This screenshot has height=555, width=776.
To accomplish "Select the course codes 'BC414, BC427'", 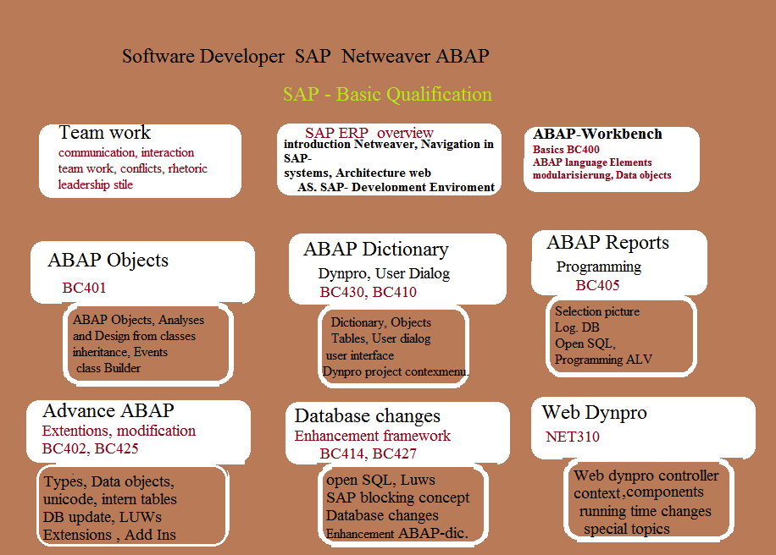I will (x=369, y=453).
